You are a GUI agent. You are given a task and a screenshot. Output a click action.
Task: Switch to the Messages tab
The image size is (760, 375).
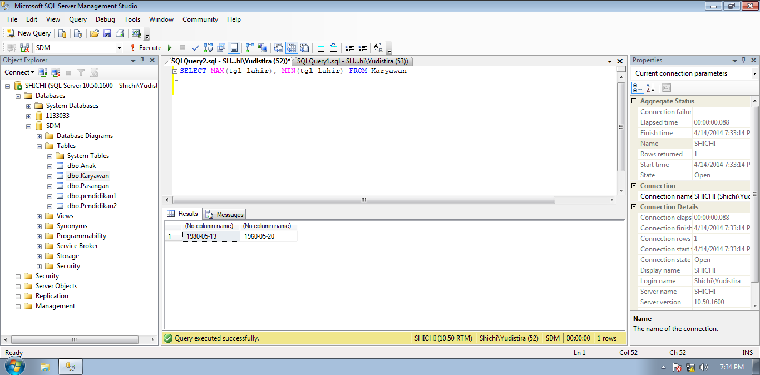[x=225, y=214]
